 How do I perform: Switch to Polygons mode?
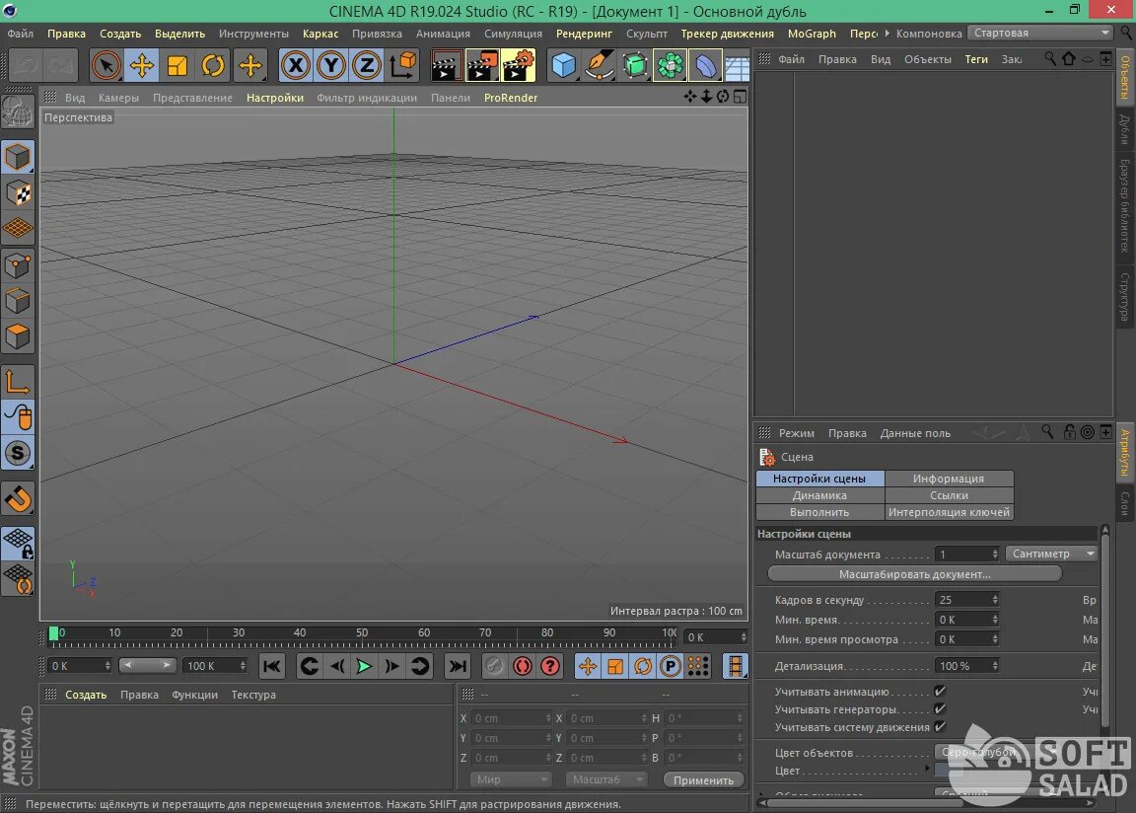(18, 336)
